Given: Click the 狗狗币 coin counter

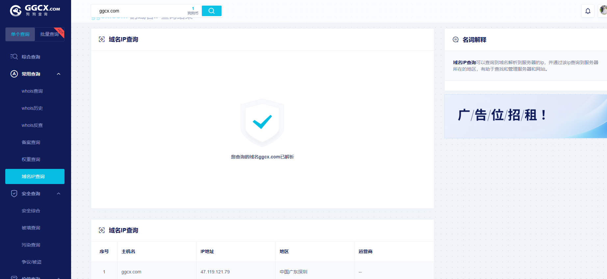Looking at the screenshot, I should [193, 11].
